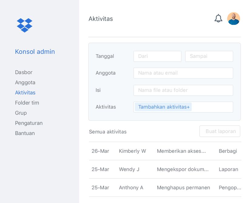Click the "Konsol admin" link

click(x=35, y=52)
